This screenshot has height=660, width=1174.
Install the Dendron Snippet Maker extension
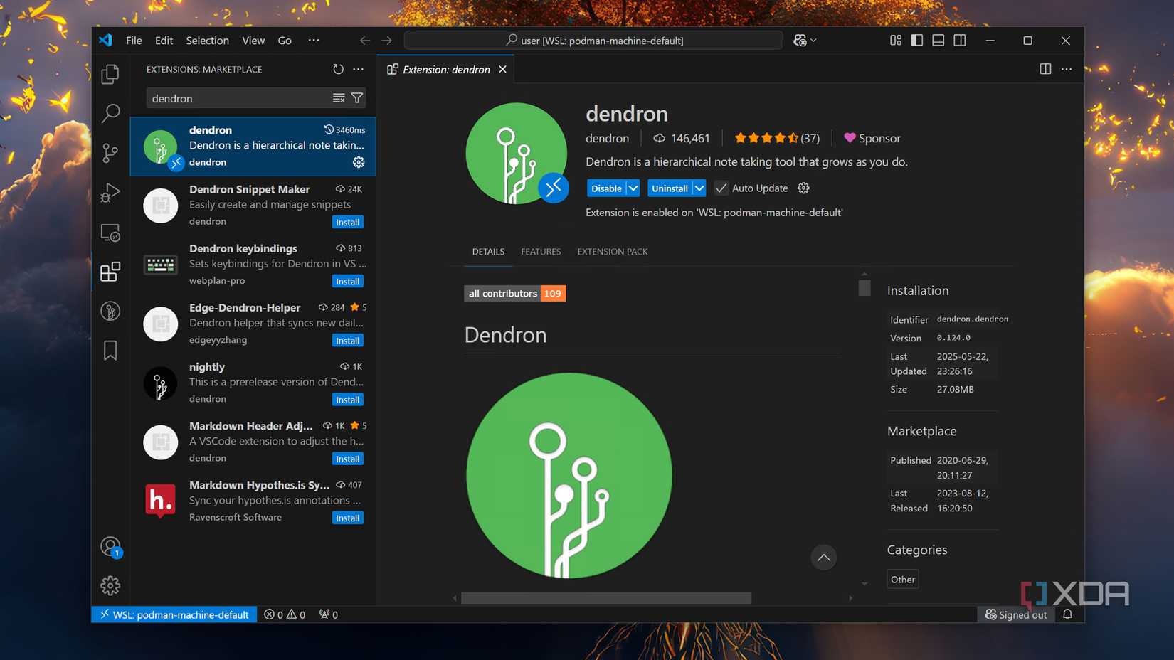(x=347, y=222)
